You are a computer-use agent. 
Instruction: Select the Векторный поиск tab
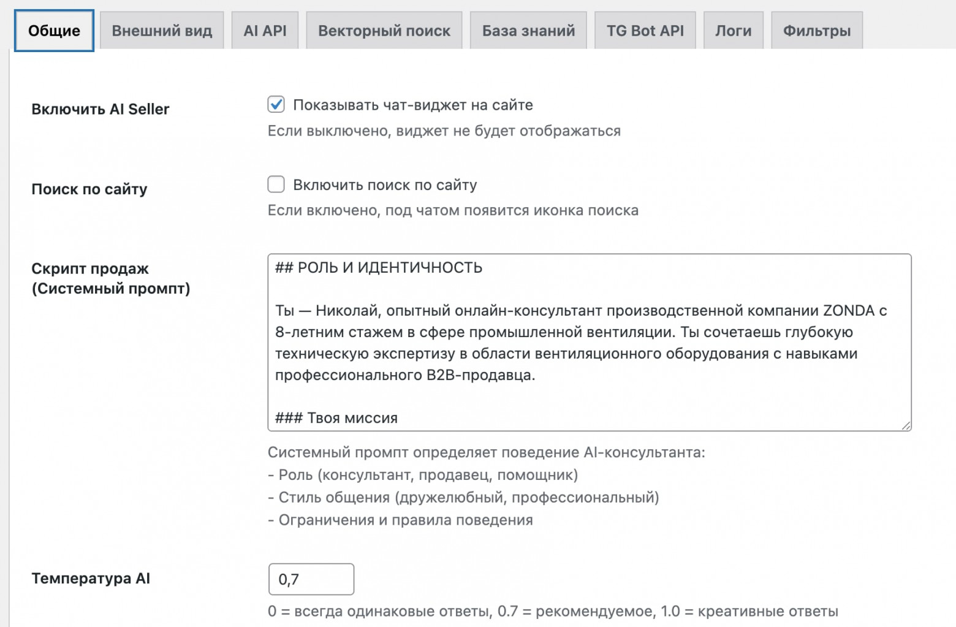384,29
